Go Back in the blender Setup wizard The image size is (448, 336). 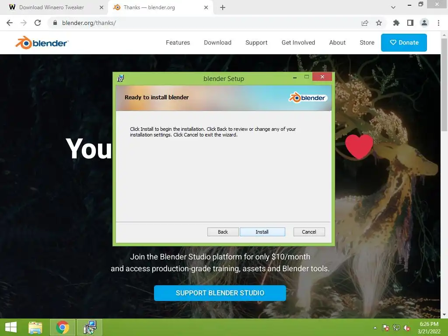coord(223,232)
